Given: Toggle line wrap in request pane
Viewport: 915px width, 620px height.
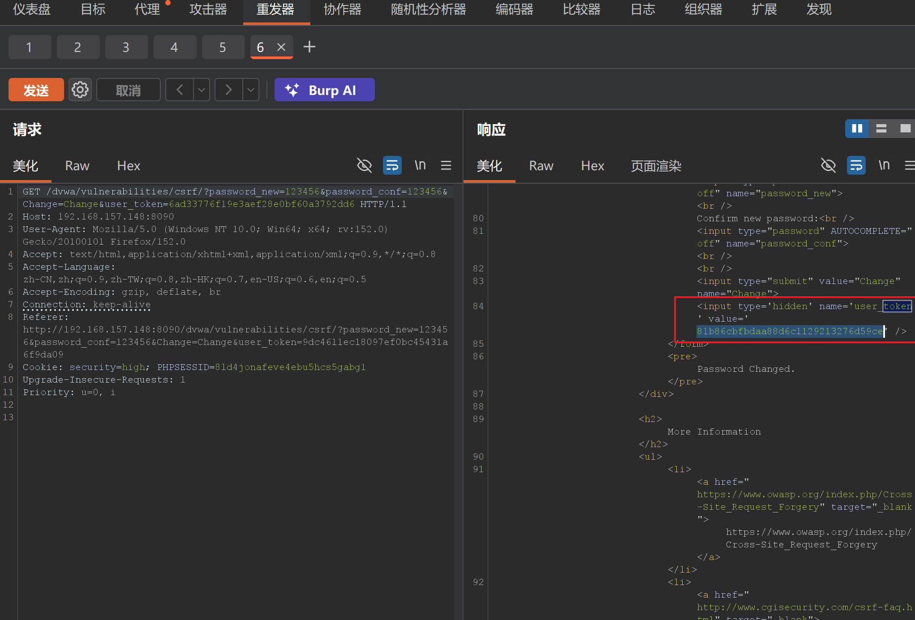Looking at the screenshot, I should pyautogui.click(x=392, y=165).
